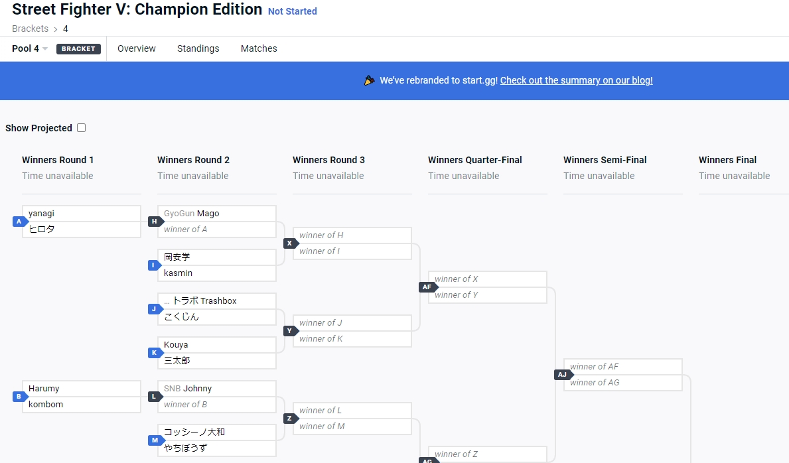Select player 岡安学 in match I
789x463 pixels.
[x=217, y=257]
